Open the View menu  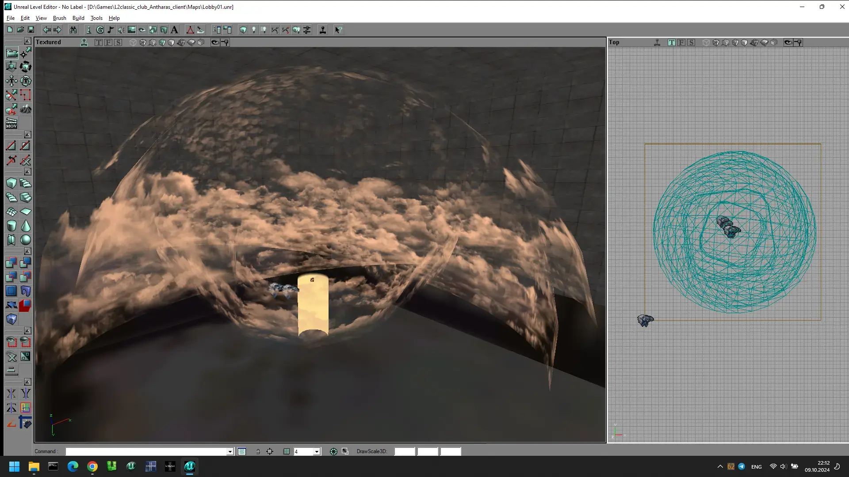click(x=41, y=18)
